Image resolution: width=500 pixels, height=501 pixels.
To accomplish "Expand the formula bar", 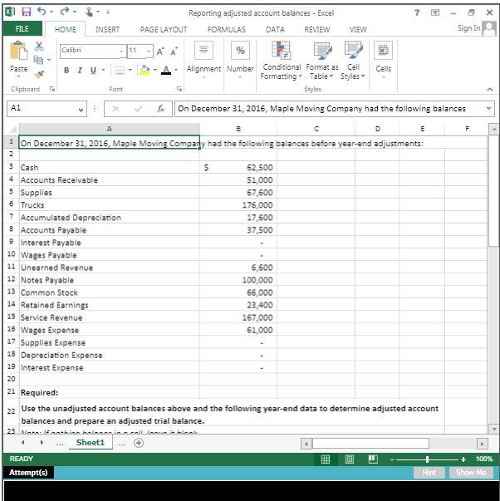I will click(488, 108).
